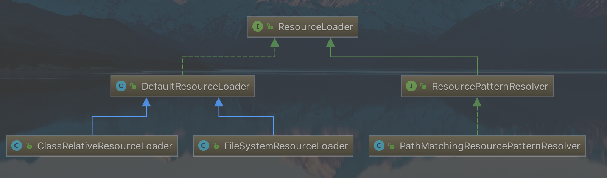607x178 pixels.
Task: Click the class icon on PathMatchingResourcePatternResolver node
Action: pos(379,146)
